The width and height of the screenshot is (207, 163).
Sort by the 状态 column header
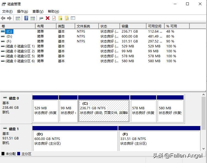(x=109, y=26)
